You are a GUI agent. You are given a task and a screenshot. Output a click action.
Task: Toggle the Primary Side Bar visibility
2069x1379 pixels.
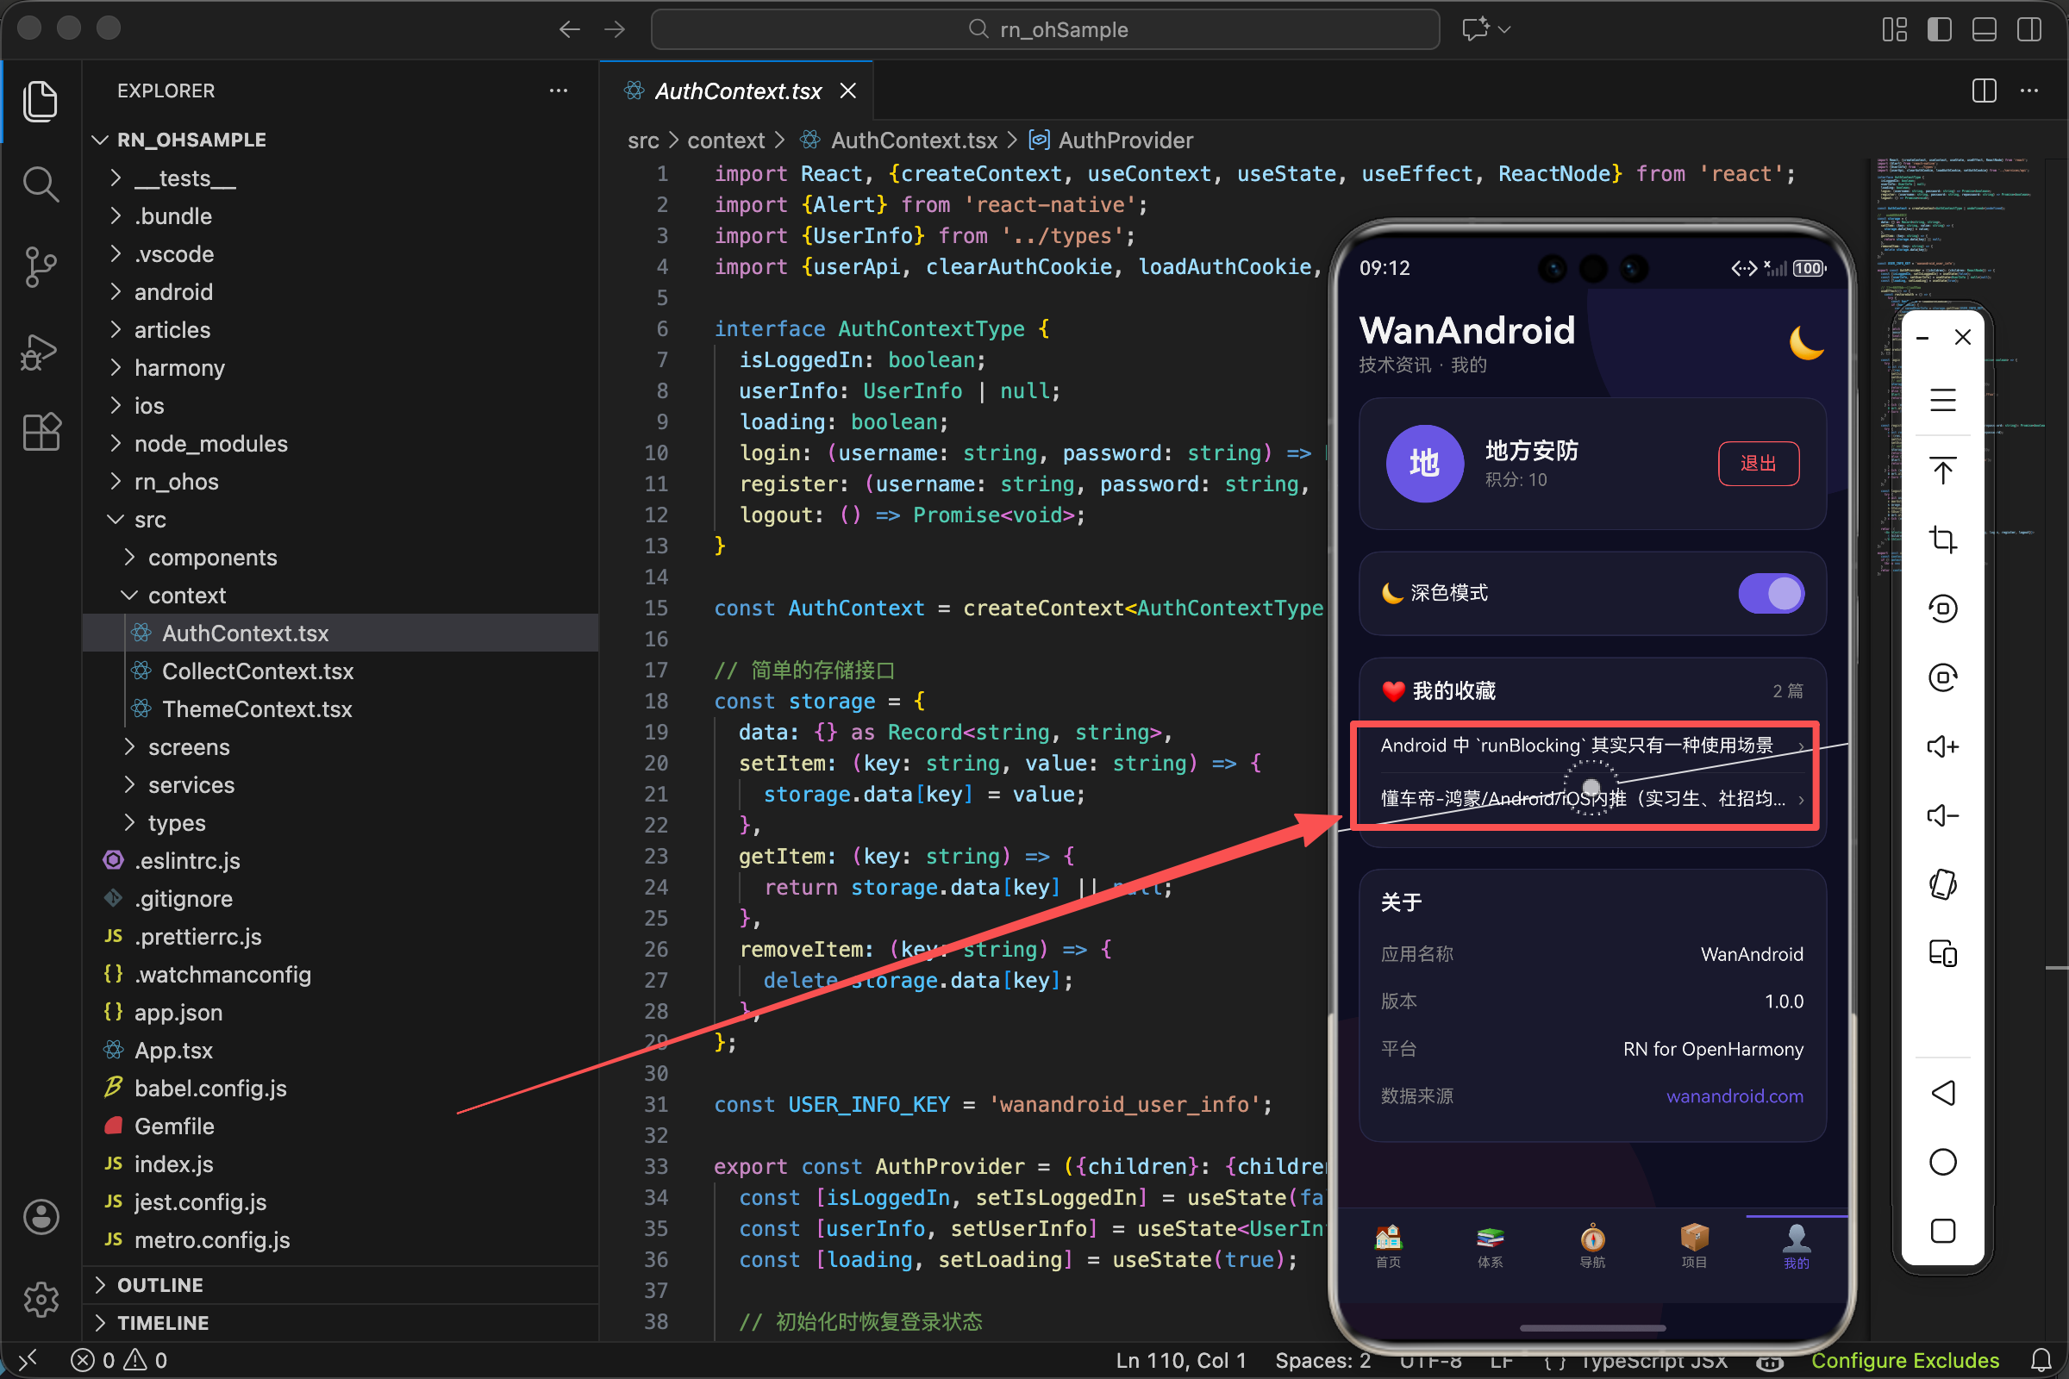click(x=1939, y=29)
